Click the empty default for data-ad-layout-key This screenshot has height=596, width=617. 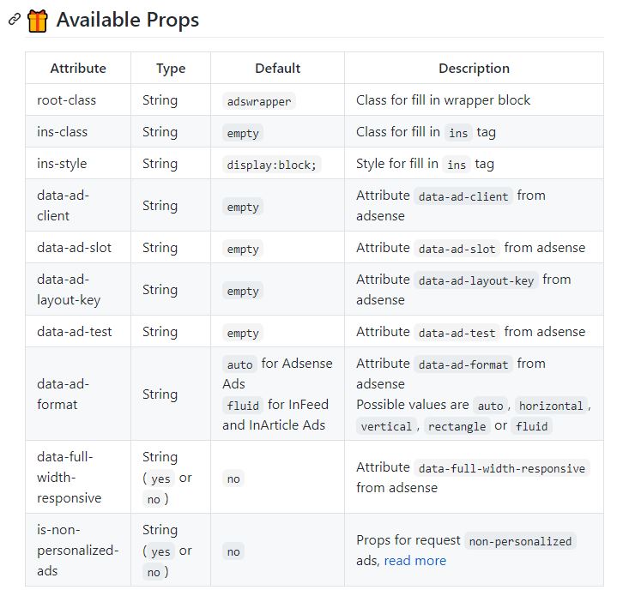pos(243,291)
